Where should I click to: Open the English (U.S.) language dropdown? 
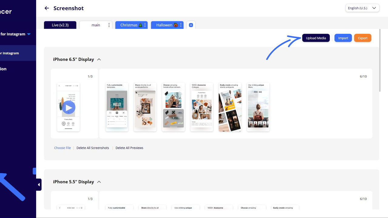(x=362, y=8)
